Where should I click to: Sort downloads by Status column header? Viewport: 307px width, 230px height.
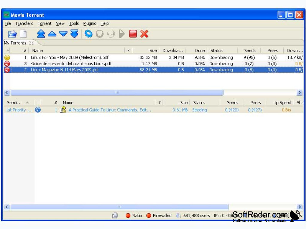[222, 51]
